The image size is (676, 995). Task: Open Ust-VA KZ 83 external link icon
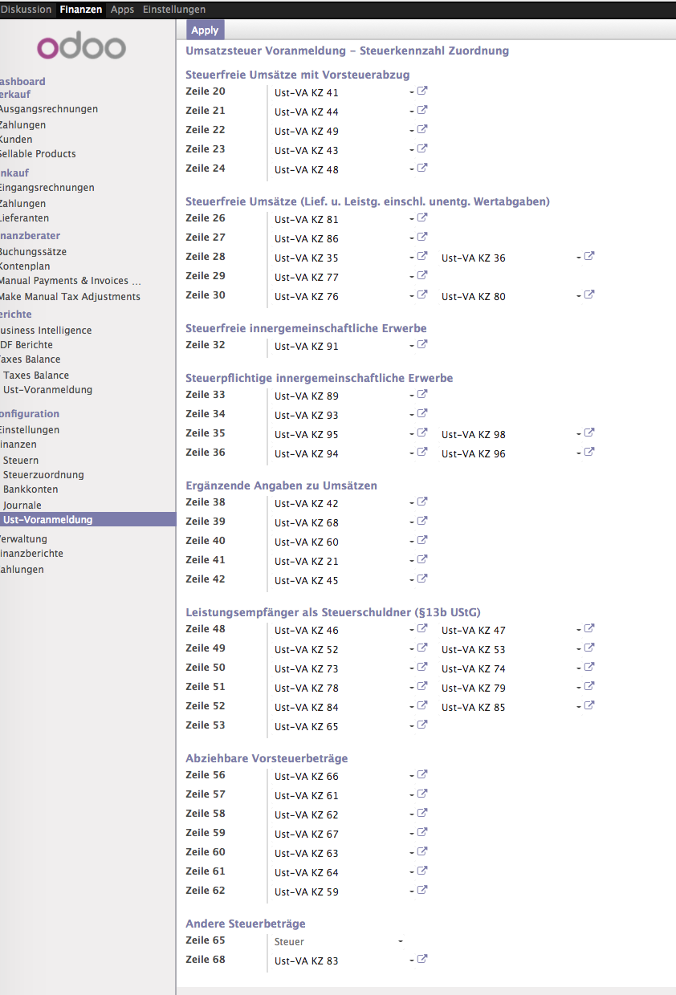[421, 959]
